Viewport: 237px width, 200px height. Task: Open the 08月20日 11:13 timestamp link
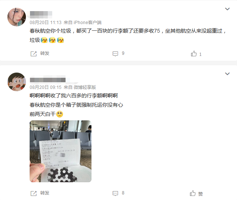(46, 23)
